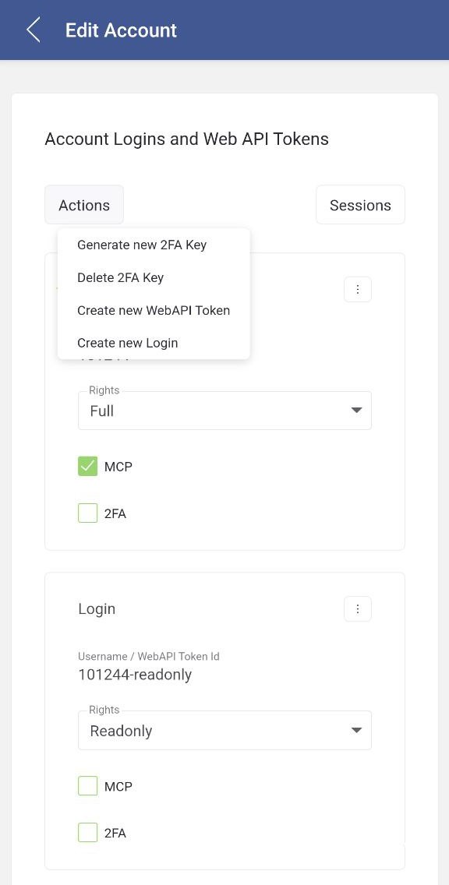Enable MCP for the 101244-readonly login

[x=87, y=785]
